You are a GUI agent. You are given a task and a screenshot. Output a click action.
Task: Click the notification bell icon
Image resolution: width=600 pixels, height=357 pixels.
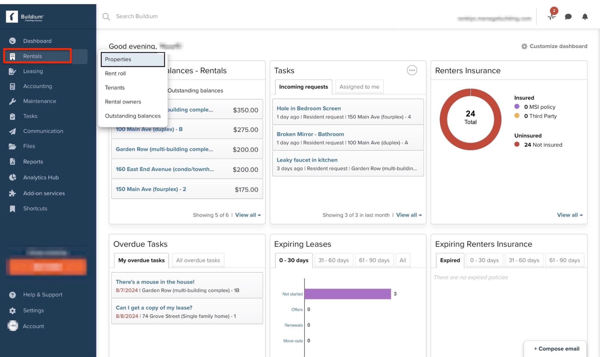(585, 17)
